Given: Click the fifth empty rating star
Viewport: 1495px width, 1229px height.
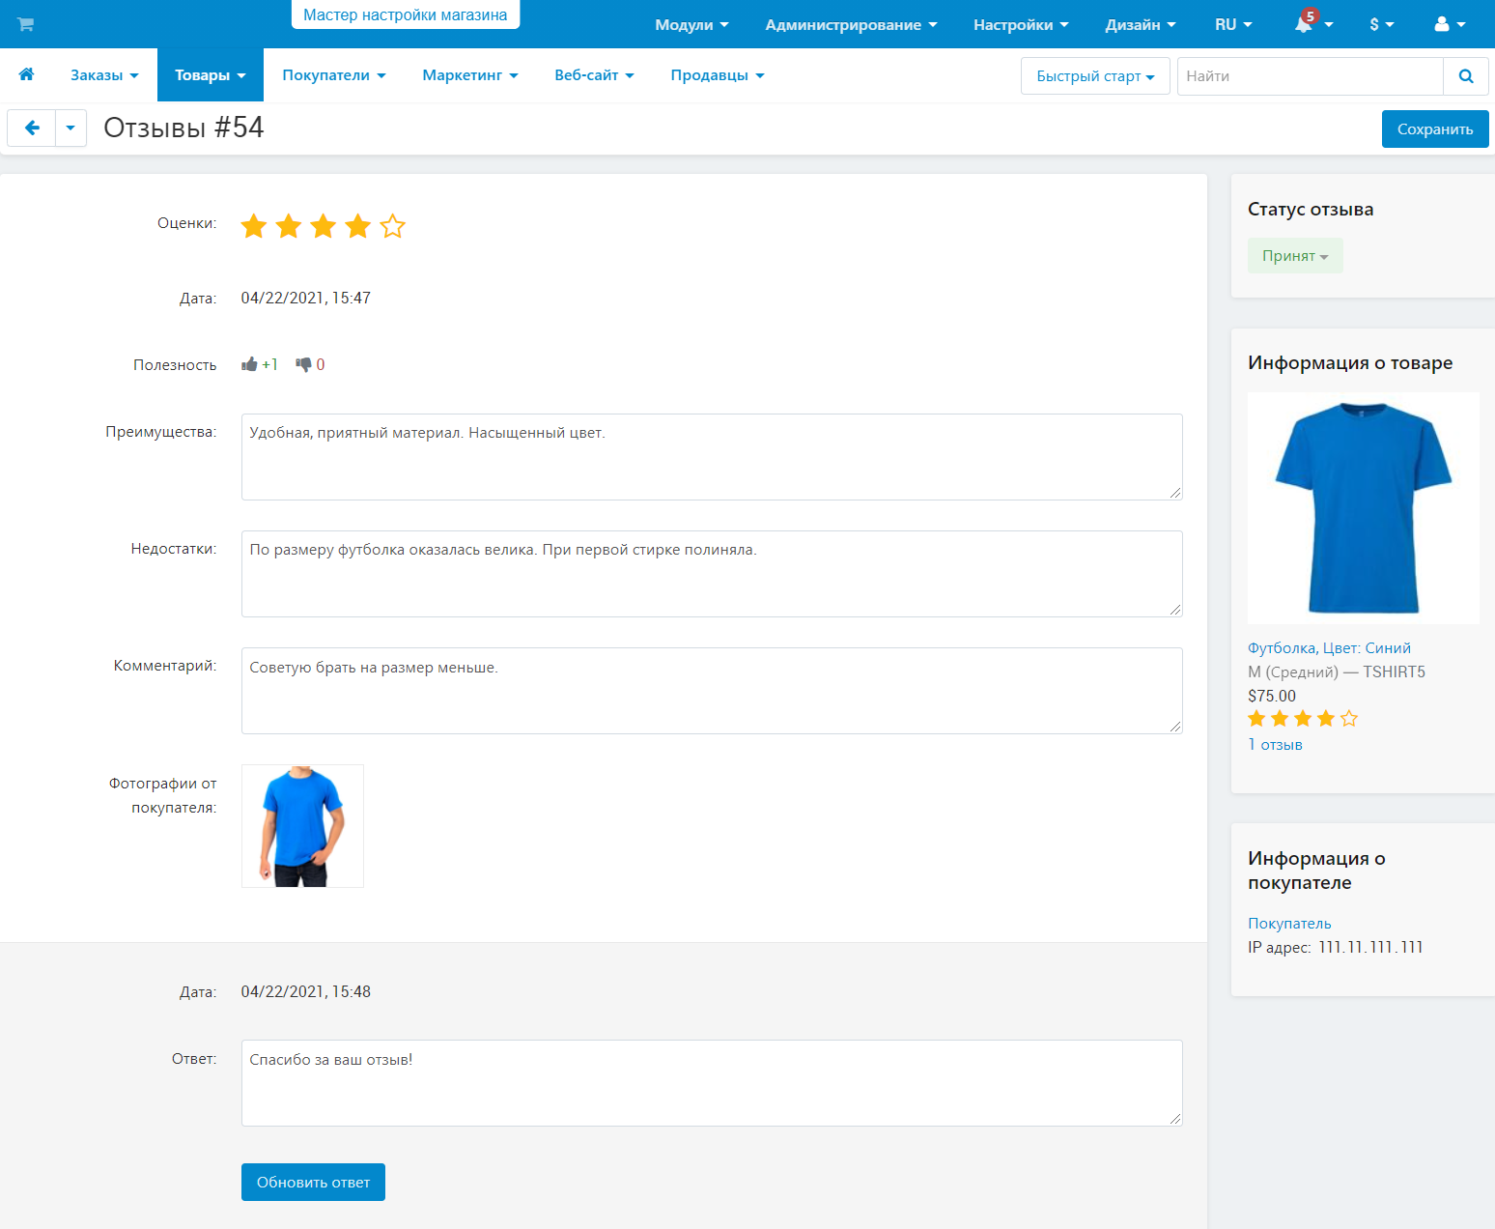Looking at the screenshot, I should (x=392, y=226).
